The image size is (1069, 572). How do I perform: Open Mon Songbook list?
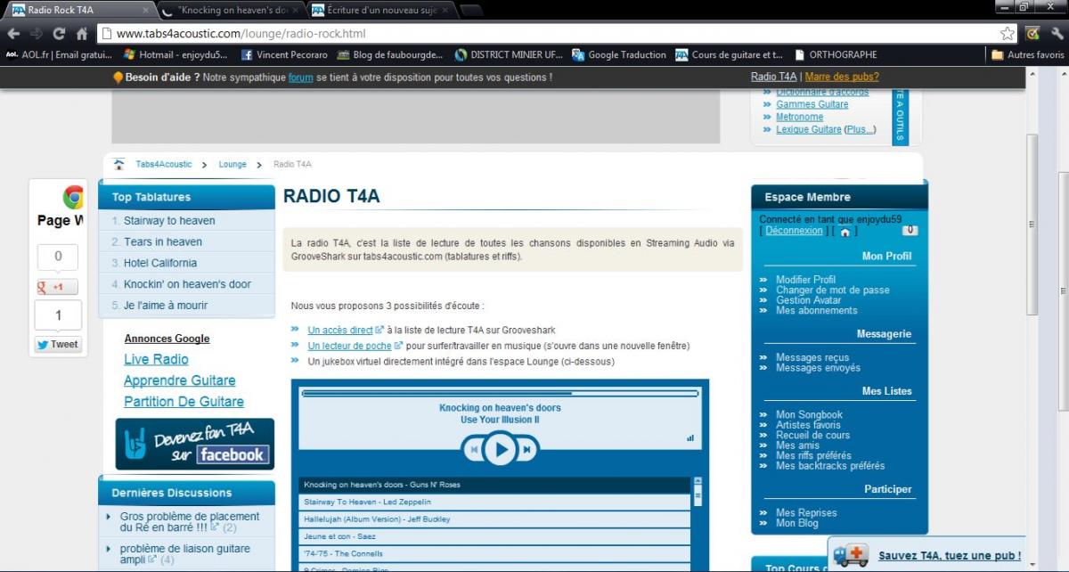809,415
